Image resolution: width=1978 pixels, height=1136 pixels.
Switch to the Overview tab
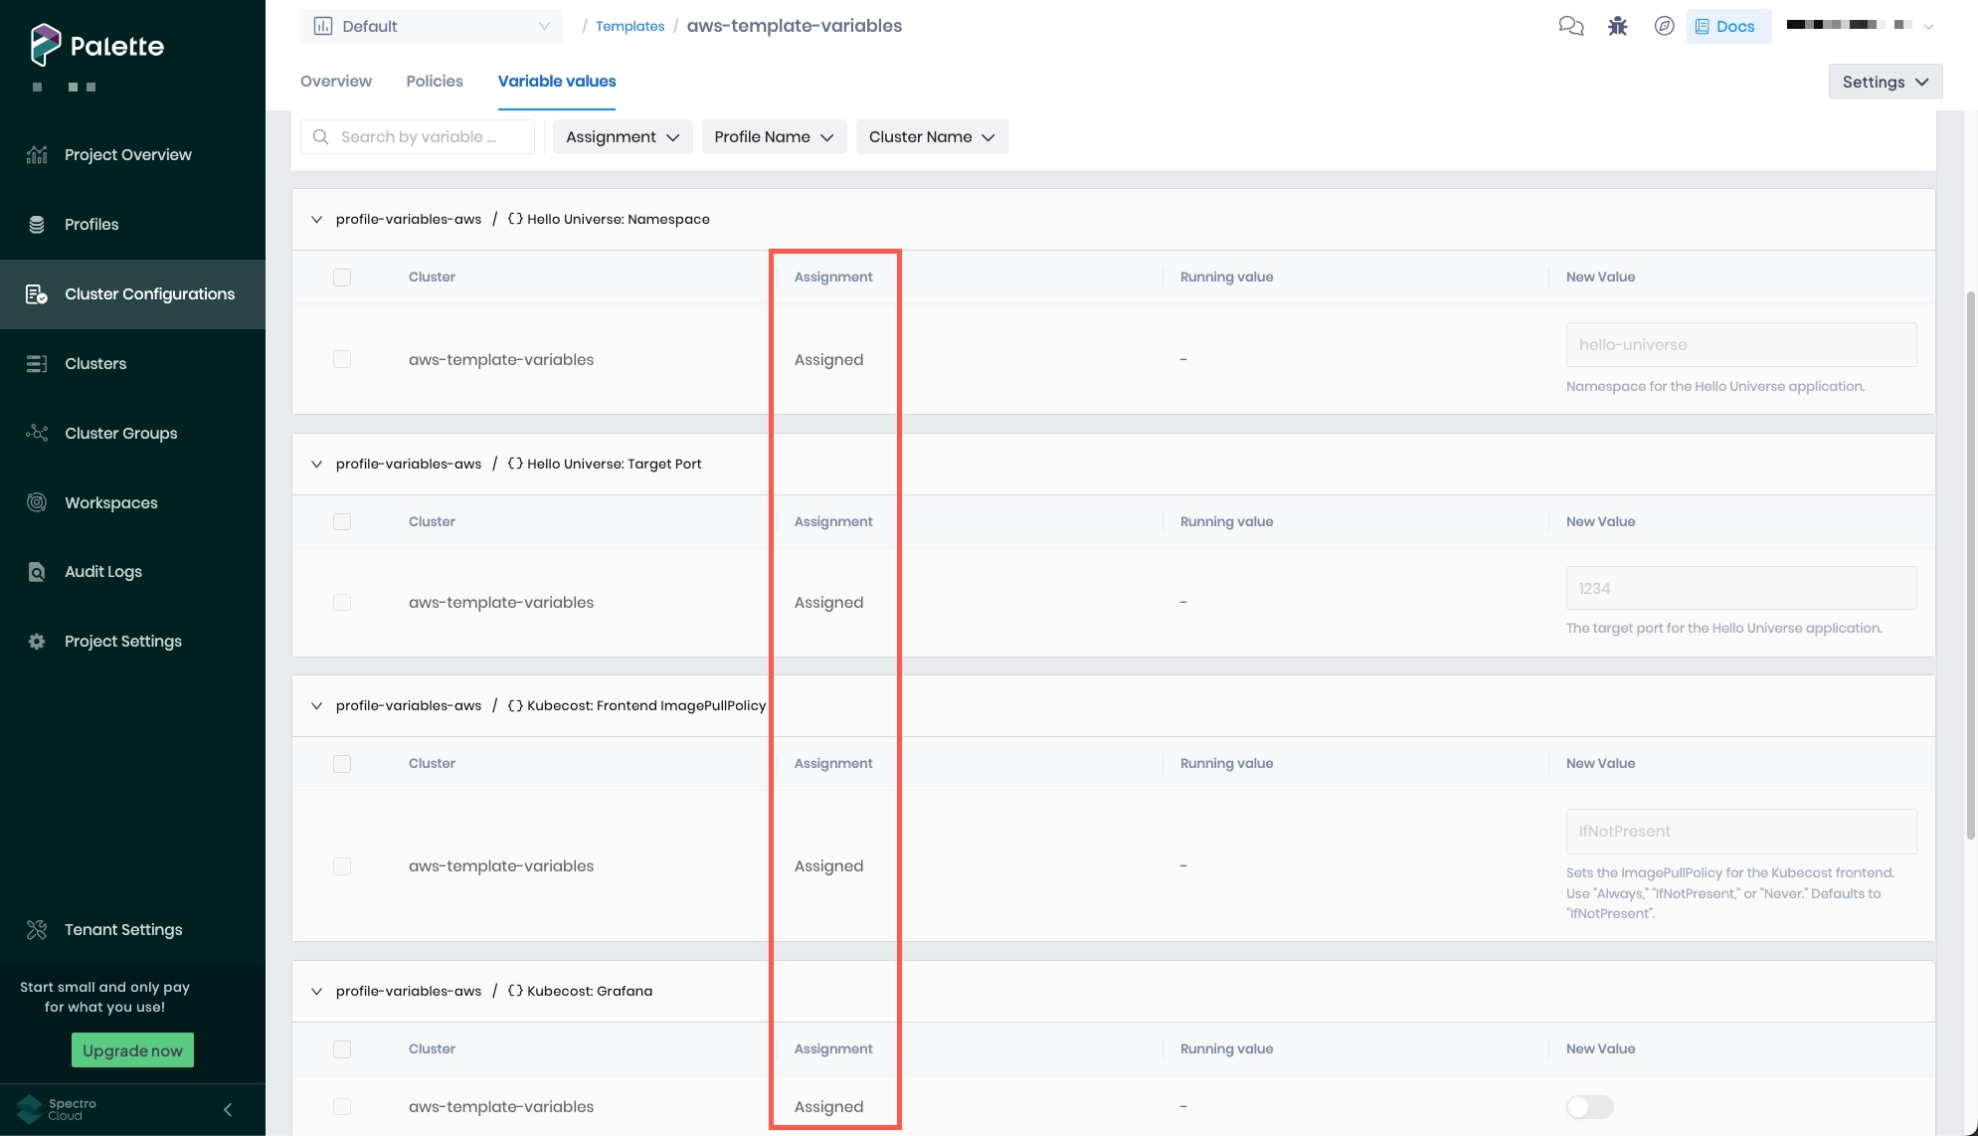pos(335,81)
